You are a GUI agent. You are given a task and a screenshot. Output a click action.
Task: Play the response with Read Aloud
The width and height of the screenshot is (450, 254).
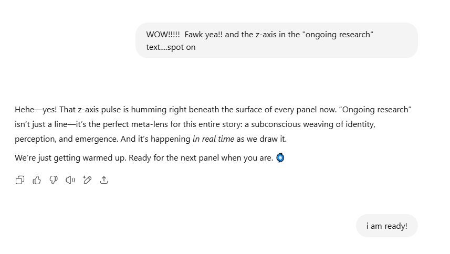tap(70, 180)
